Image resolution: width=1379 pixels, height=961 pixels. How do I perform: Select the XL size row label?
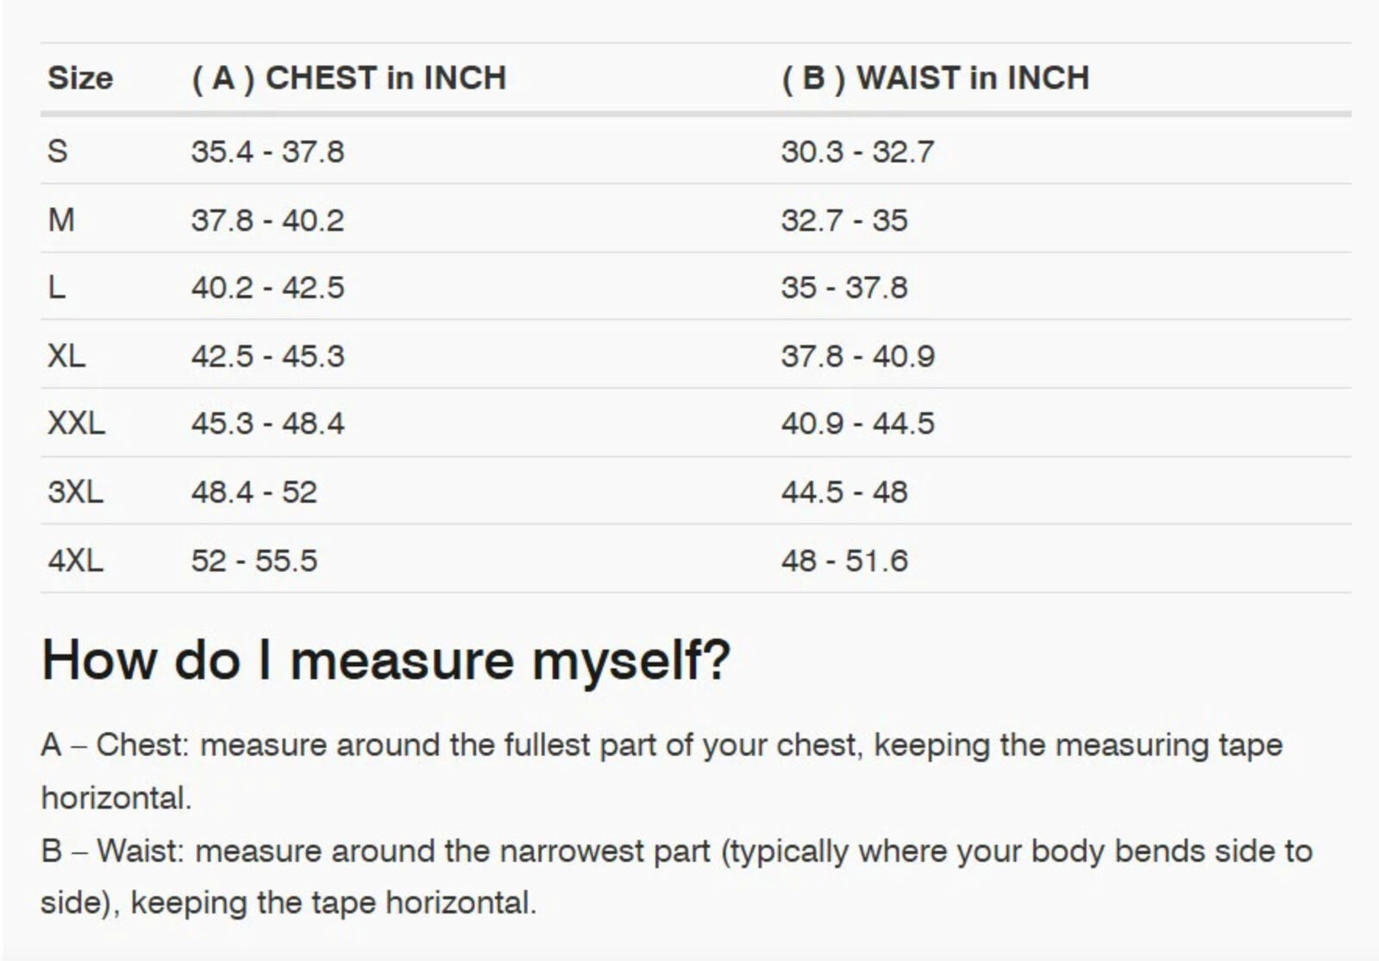pyautogui.click(x=66, y=355)
